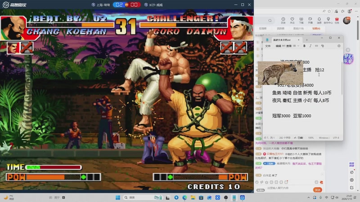The width and height of the screenshot is (360, 202).
Task: Click the line 鱼弟 琦琦 自信 新秀 每人10币
Action: point(301,93)
